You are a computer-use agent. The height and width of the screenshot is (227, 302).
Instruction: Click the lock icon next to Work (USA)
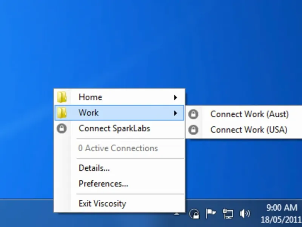click(x=193, y=130)
